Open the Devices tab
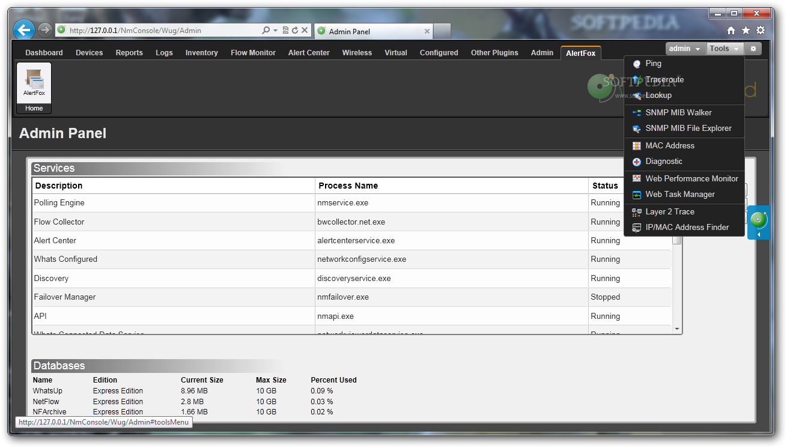 pyautogui.click(x=89, y=53)
